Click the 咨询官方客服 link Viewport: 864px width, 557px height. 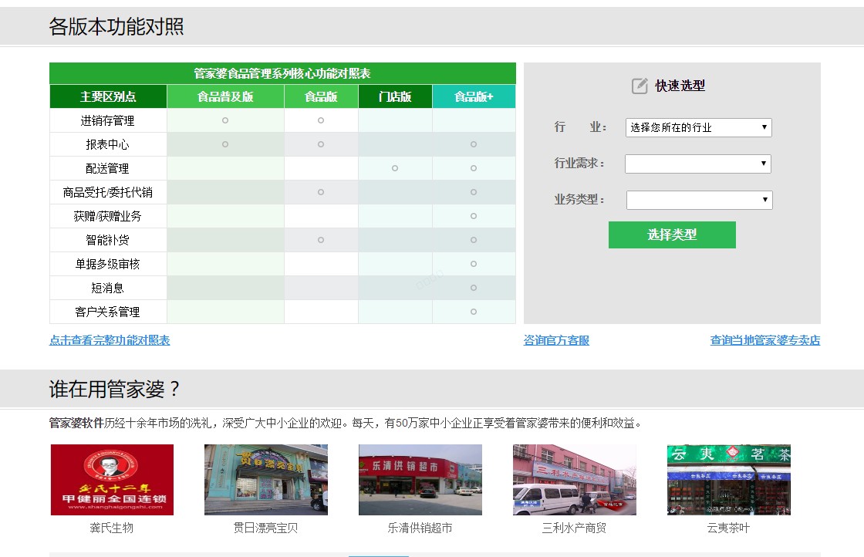556,340
